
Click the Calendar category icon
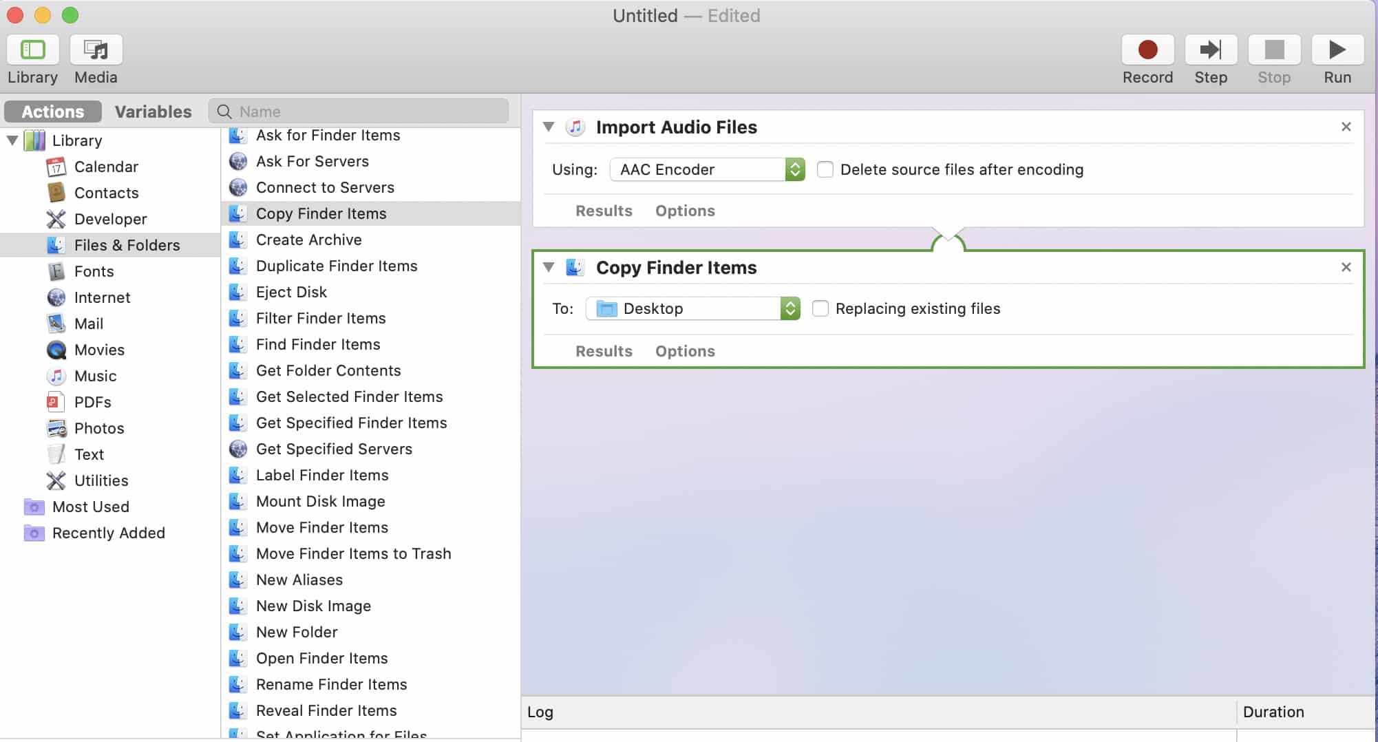click(56, 167)
